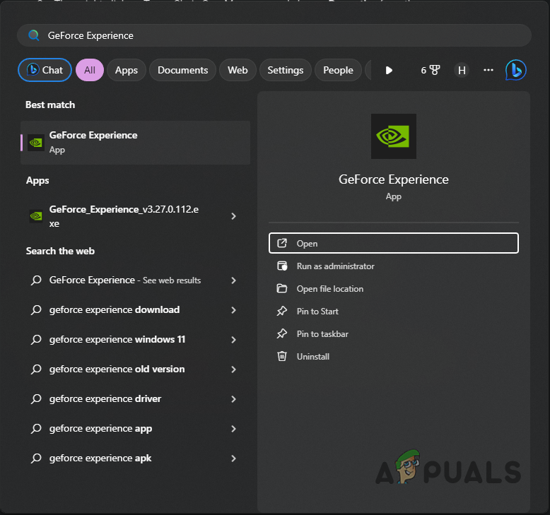Click Open to launch GeForce Experience

click(x=394, y=243)
